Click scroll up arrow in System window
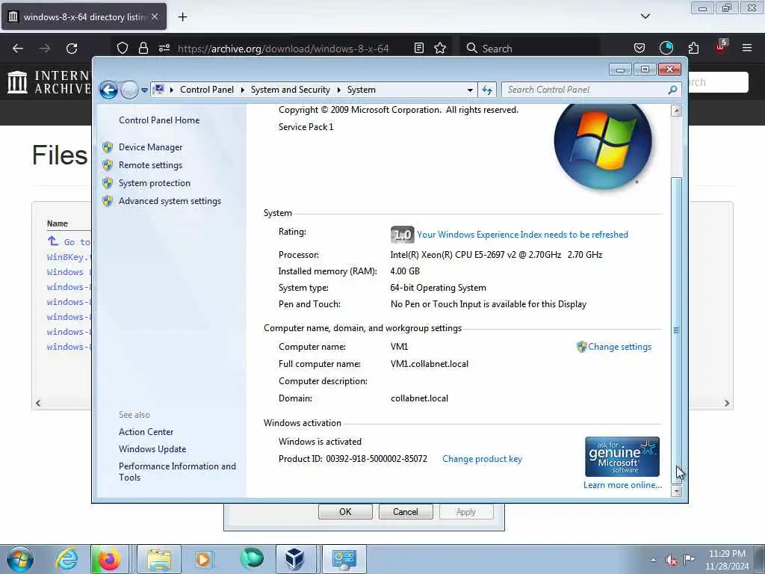The image size is (765, 574). [676, 111]
